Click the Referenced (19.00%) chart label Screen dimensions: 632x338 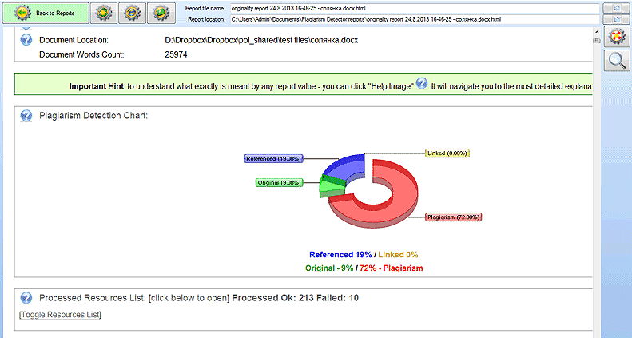pos(273,159)
